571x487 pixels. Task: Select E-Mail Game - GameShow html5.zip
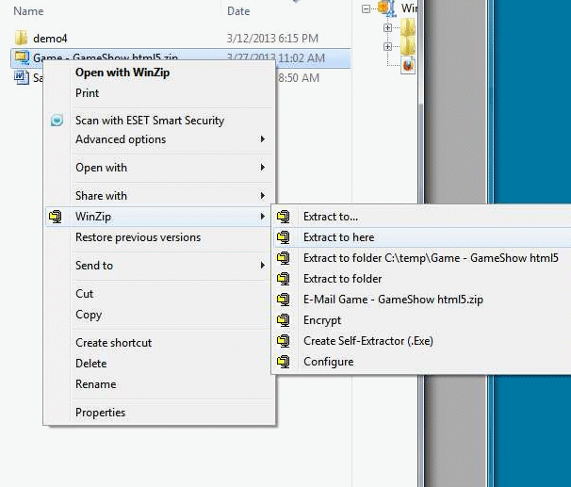click(x=393, y=300)
